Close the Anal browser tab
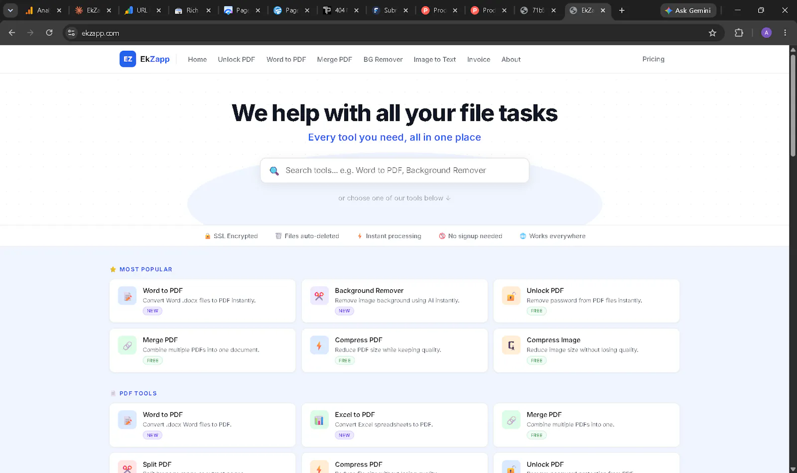The image size is (797, 473). [59, 10]
